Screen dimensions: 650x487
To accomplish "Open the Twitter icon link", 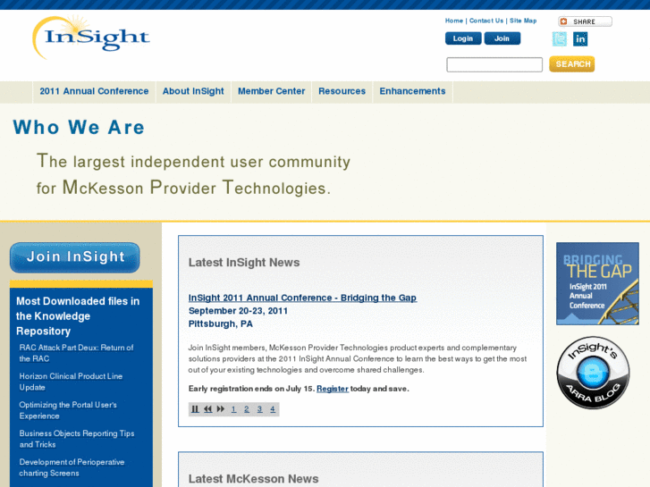I will 559,39.
